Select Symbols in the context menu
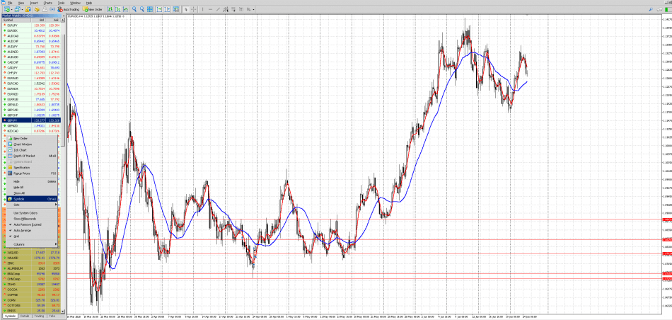This screenshot has height=320, width=672. click(x=19, y=199)
